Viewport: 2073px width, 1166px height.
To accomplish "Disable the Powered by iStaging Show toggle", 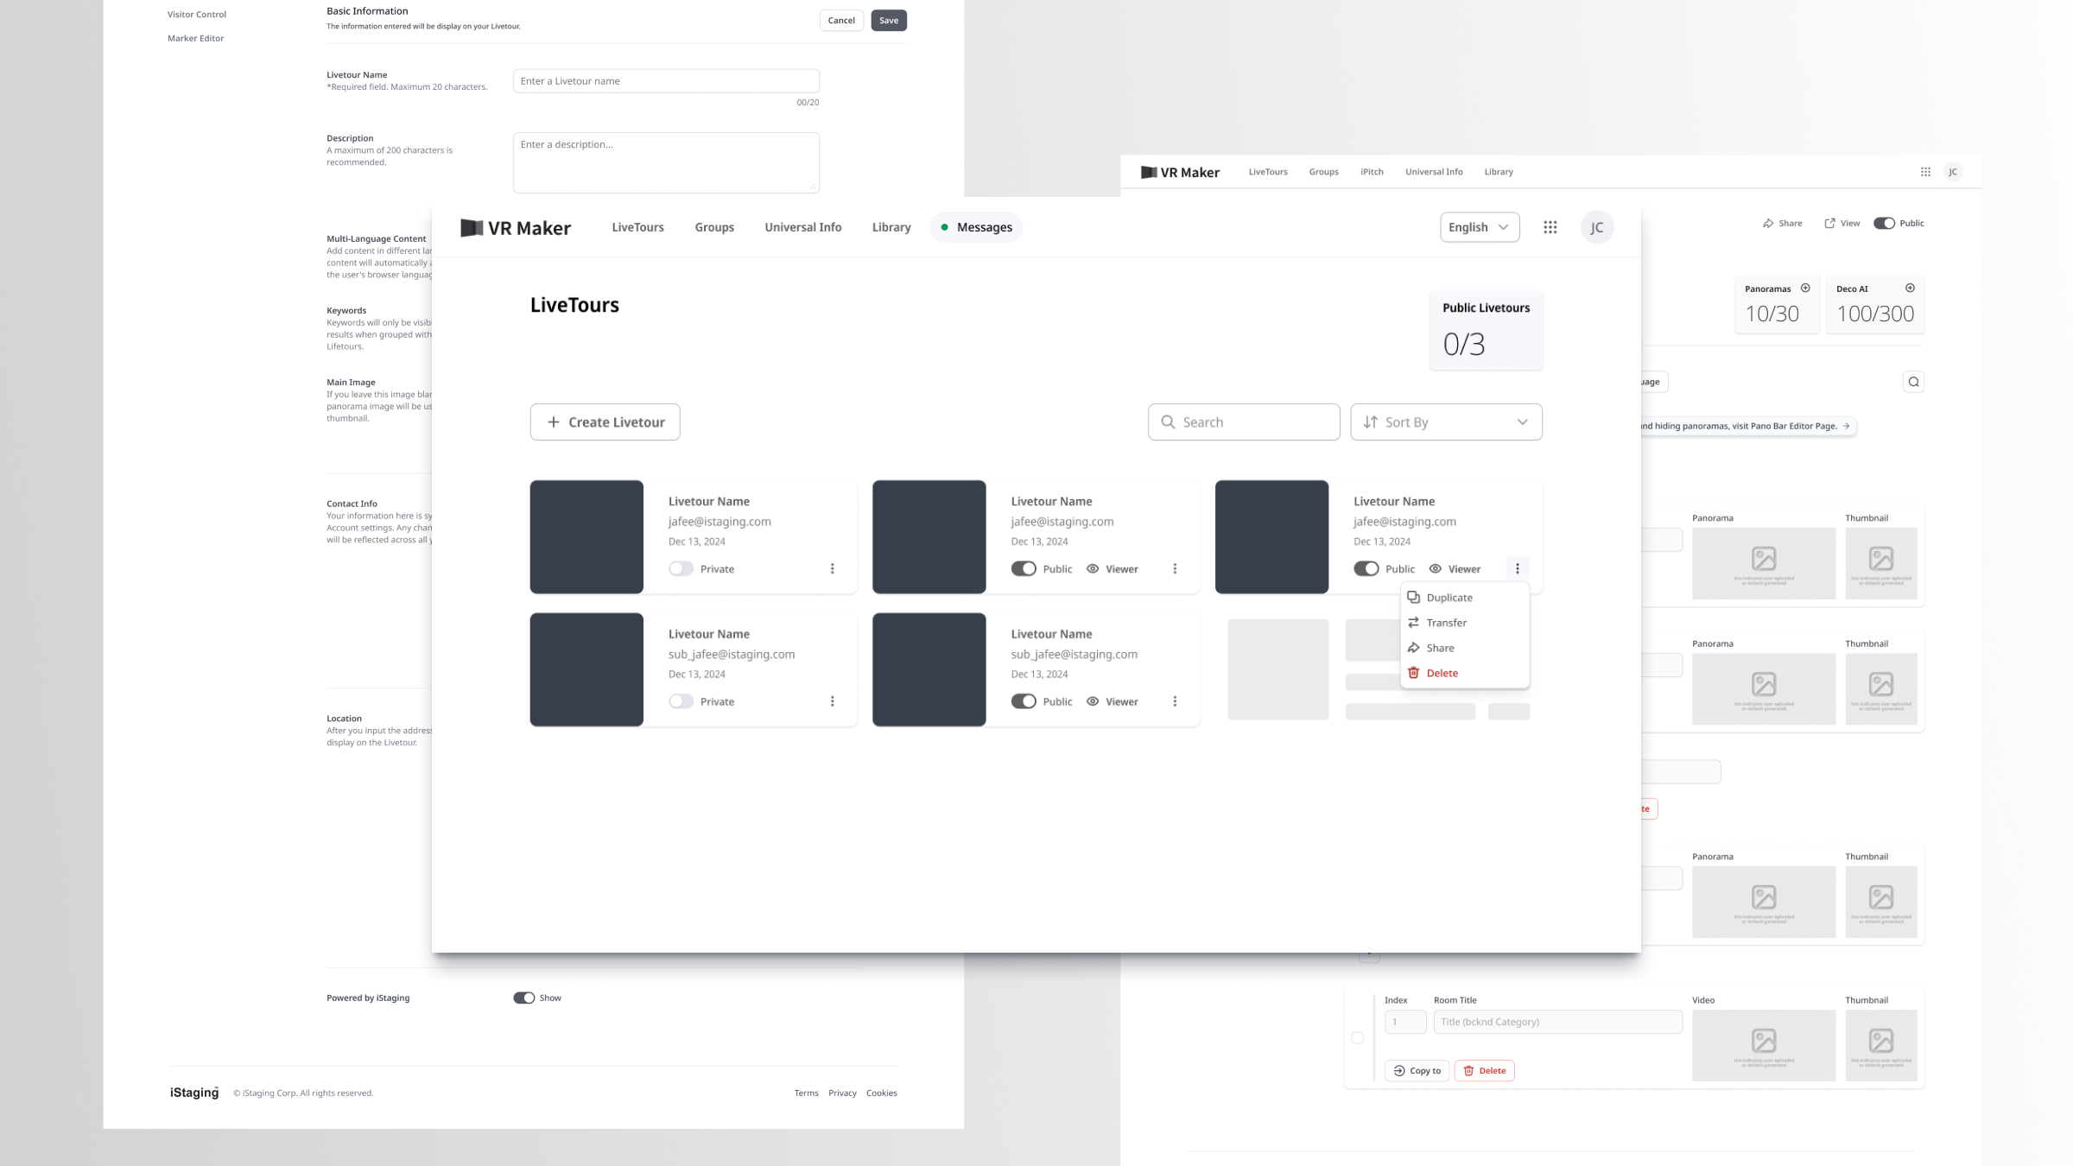I will pos(523,997).
